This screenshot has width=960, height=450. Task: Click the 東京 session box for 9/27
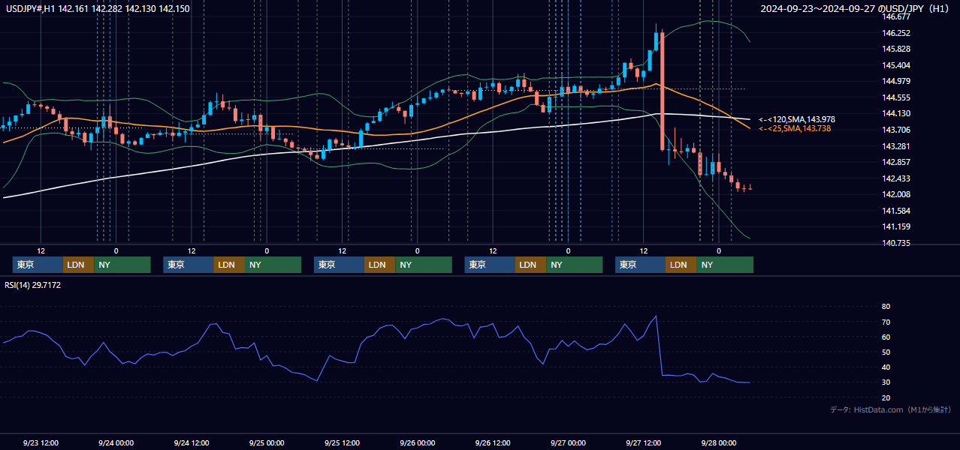[640, 265]
